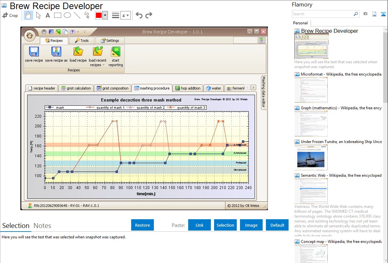Expand the Mashing data editor side panel

click(264, 92)
